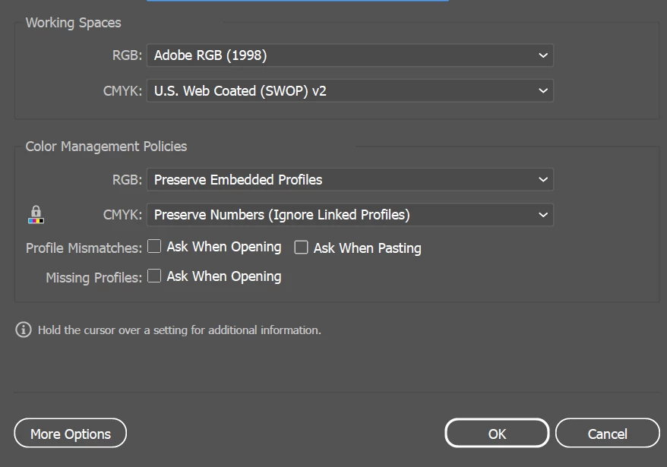Open the RGB working space dropdown
667x467 pixels.
click(350, 55)
